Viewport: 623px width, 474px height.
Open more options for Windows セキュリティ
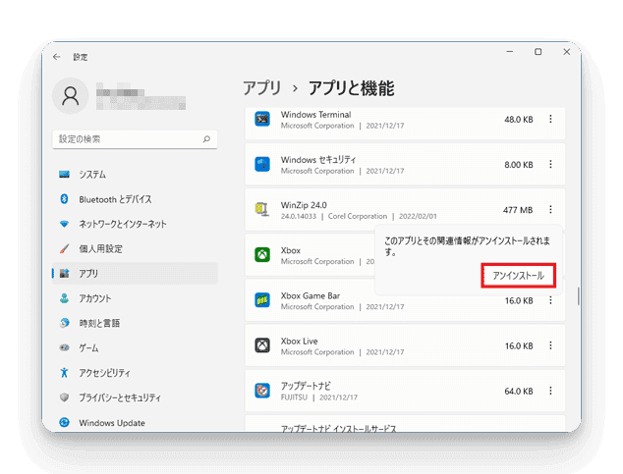tap(550, 164)
